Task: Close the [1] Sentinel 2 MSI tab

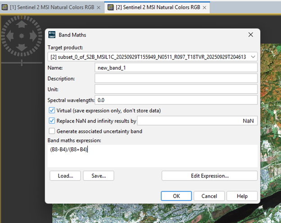Action: click(99, 8)
